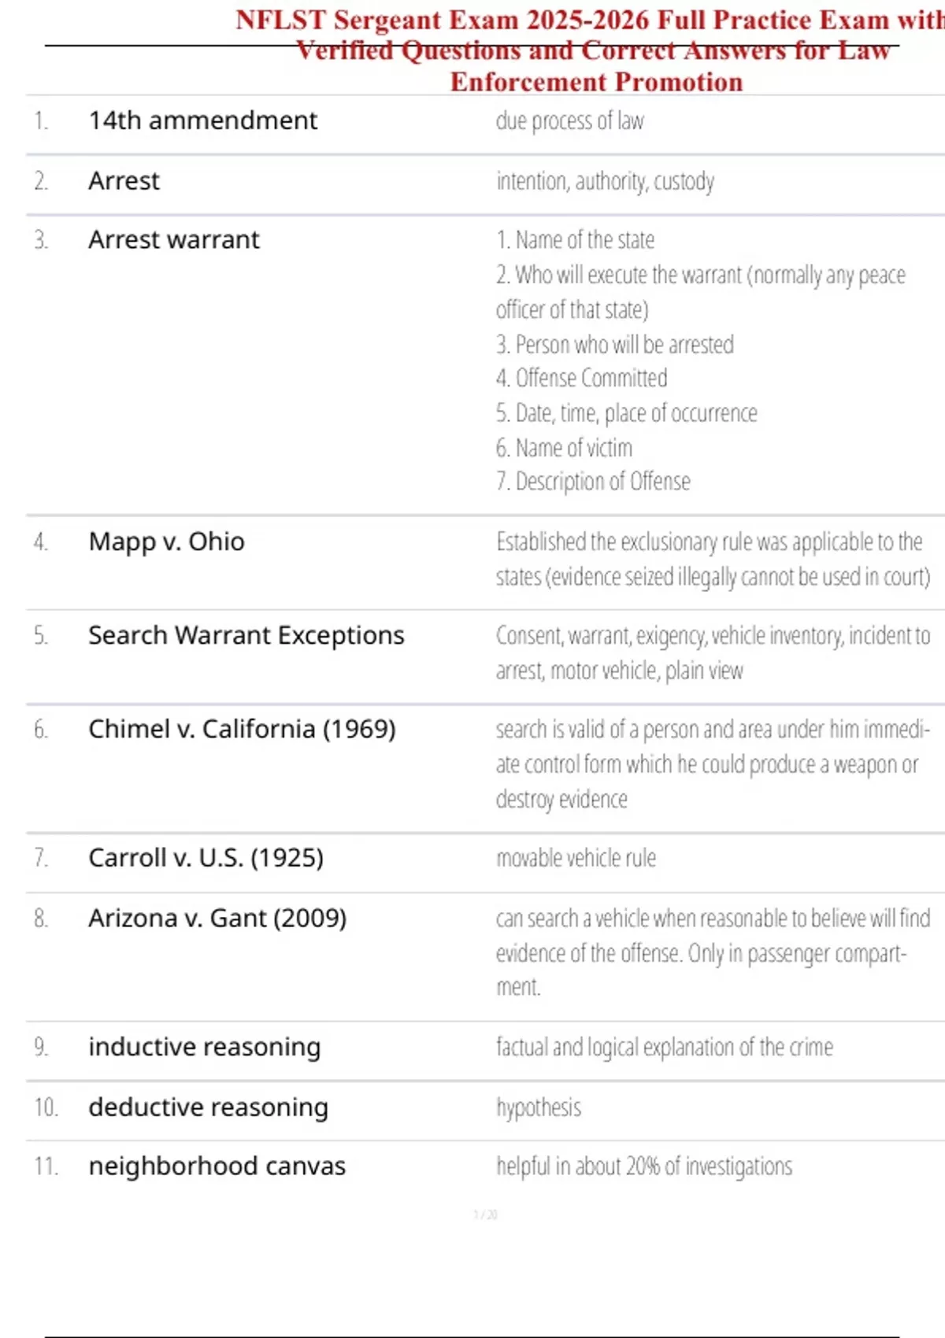Select the term 'Arrest' in row 2
Viewport: 945px width, 1338px height.
coord(124,181)
